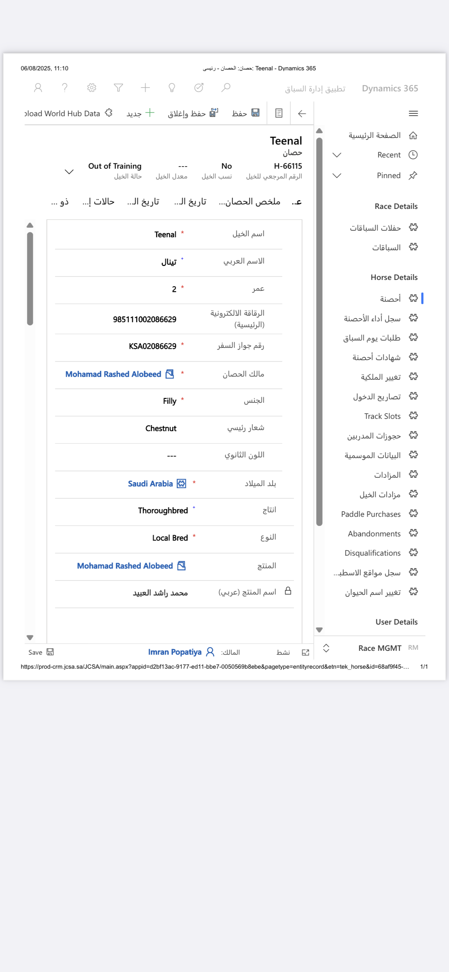The width and height of the screenshot is (449, 972).
Task: Toggle the hamburger site map menu
Action: pos(413,113)
